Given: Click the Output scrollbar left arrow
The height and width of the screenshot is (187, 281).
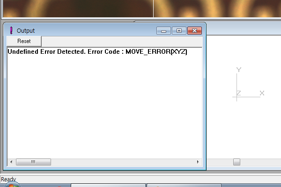Looking at the screenshot, I should (x=11, y=162).
